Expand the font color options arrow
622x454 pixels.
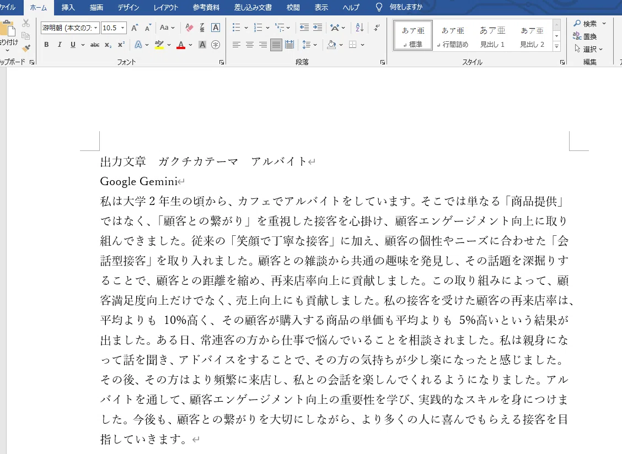click(x=190, y=45)
